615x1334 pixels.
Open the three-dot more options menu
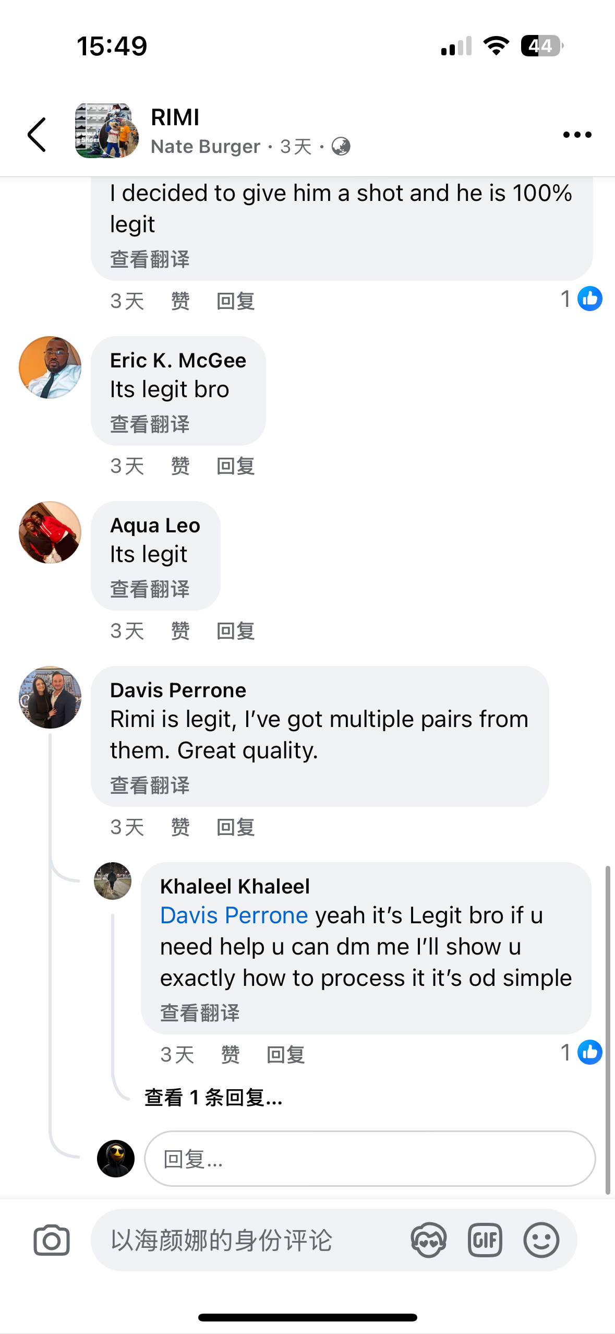(x=577, y=135)
